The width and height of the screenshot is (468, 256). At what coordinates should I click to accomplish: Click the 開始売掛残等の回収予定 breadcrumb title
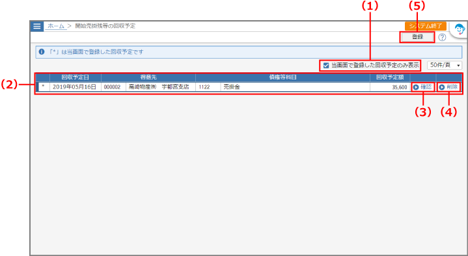105,26
